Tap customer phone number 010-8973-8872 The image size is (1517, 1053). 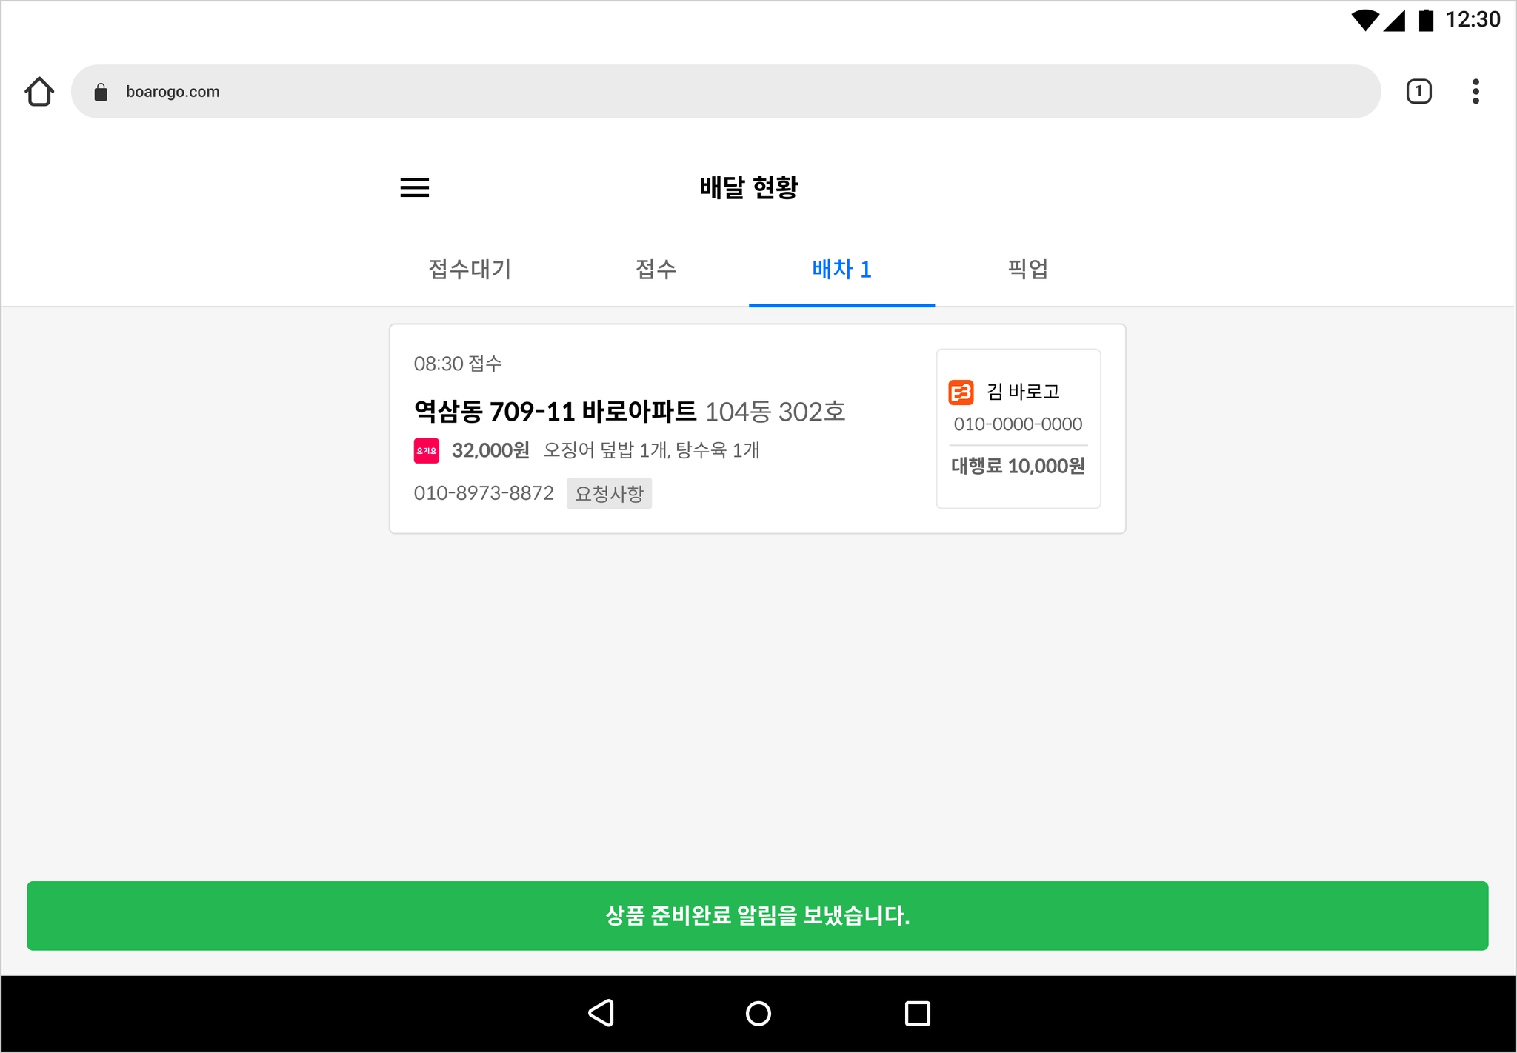(x=484, y=493)
